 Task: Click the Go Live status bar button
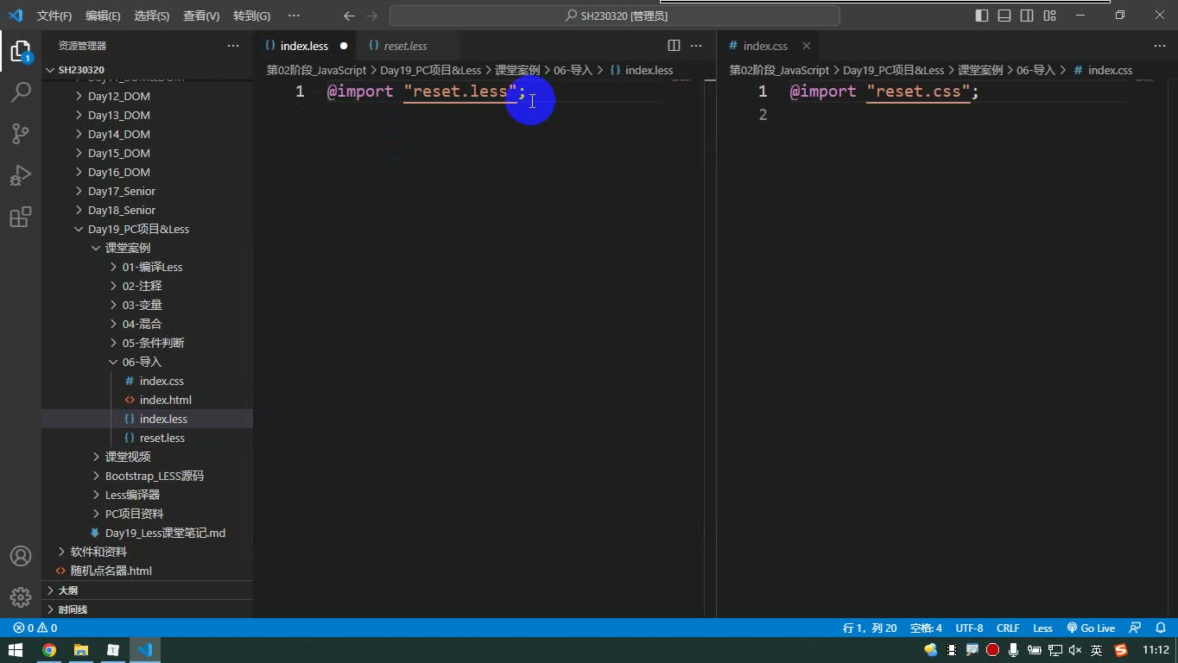[1091, 628]
